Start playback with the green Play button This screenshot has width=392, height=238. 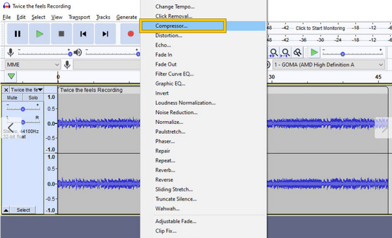tap(39, 34)
